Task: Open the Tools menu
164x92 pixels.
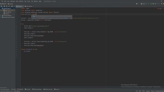Action: click(28, 1)
